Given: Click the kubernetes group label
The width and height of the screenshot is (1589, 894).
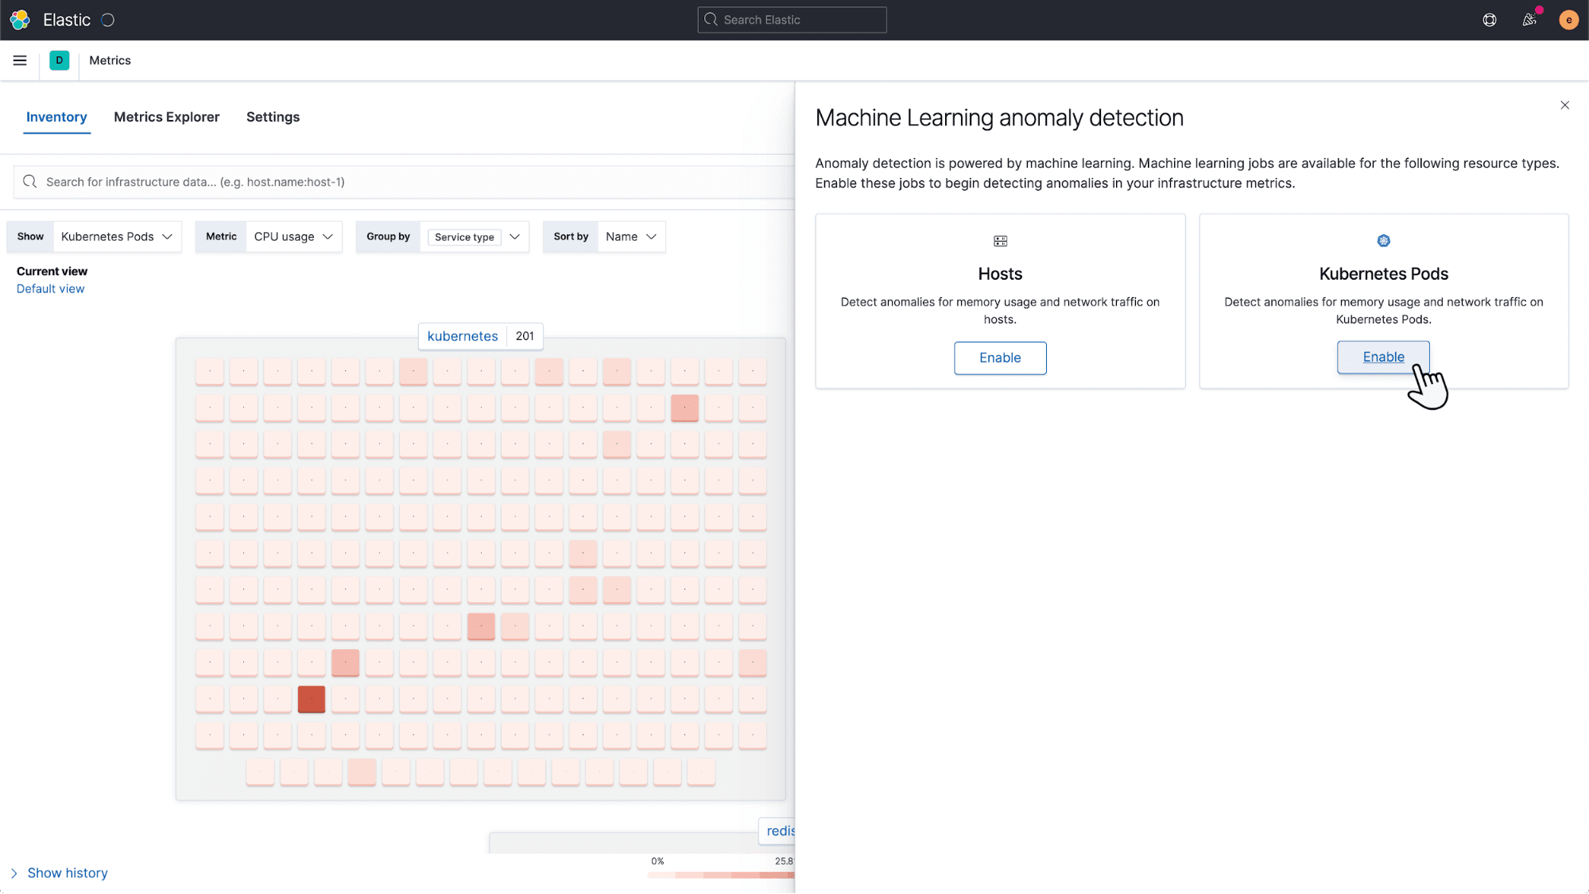Looking at the screenshot, I should pyautogui.click(x=463, y=336).
